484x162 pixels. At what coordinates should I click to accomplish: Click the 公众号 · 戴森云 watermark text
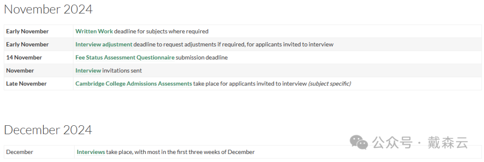pyautogui.click(x=420, y=143)
